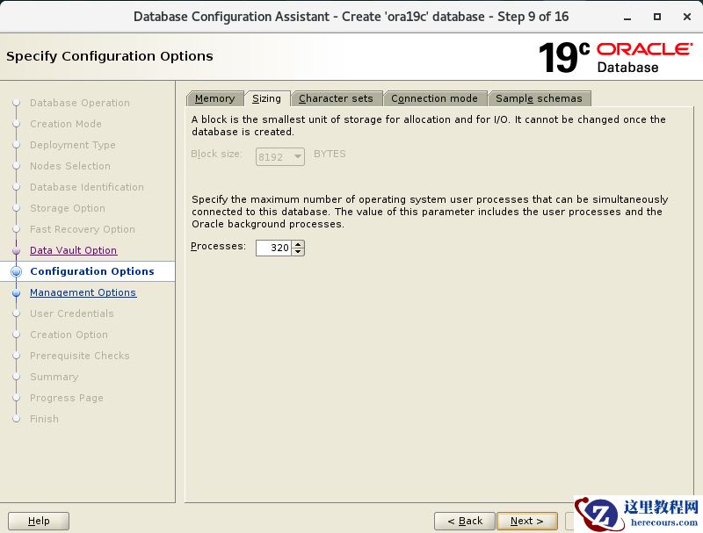Click the Management Options step bullet icon

click(17, 293)
